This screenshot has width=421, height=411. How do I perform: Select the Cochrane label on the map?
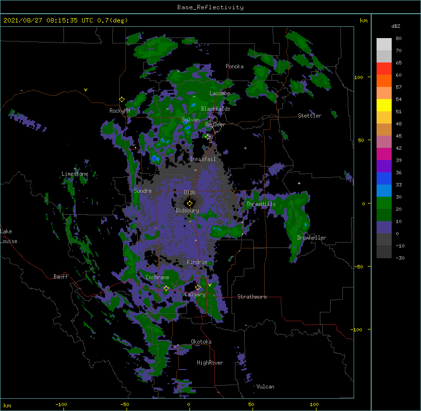point(157,277)
